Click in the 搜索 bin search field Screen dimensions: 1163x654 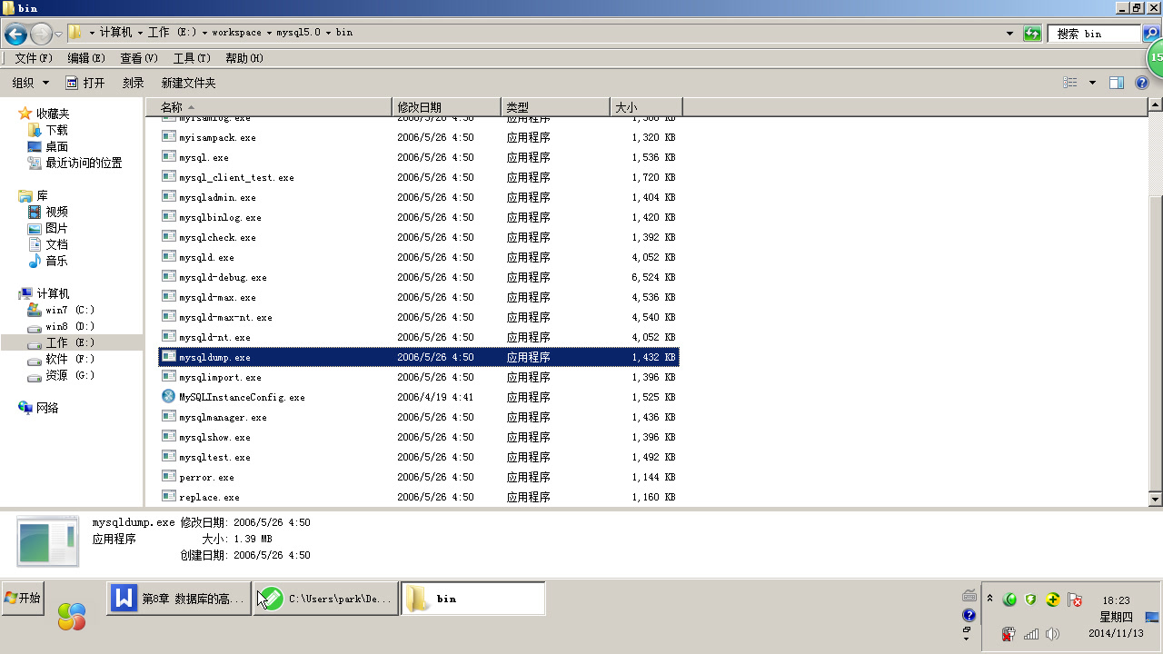[x=1095, y=34]
